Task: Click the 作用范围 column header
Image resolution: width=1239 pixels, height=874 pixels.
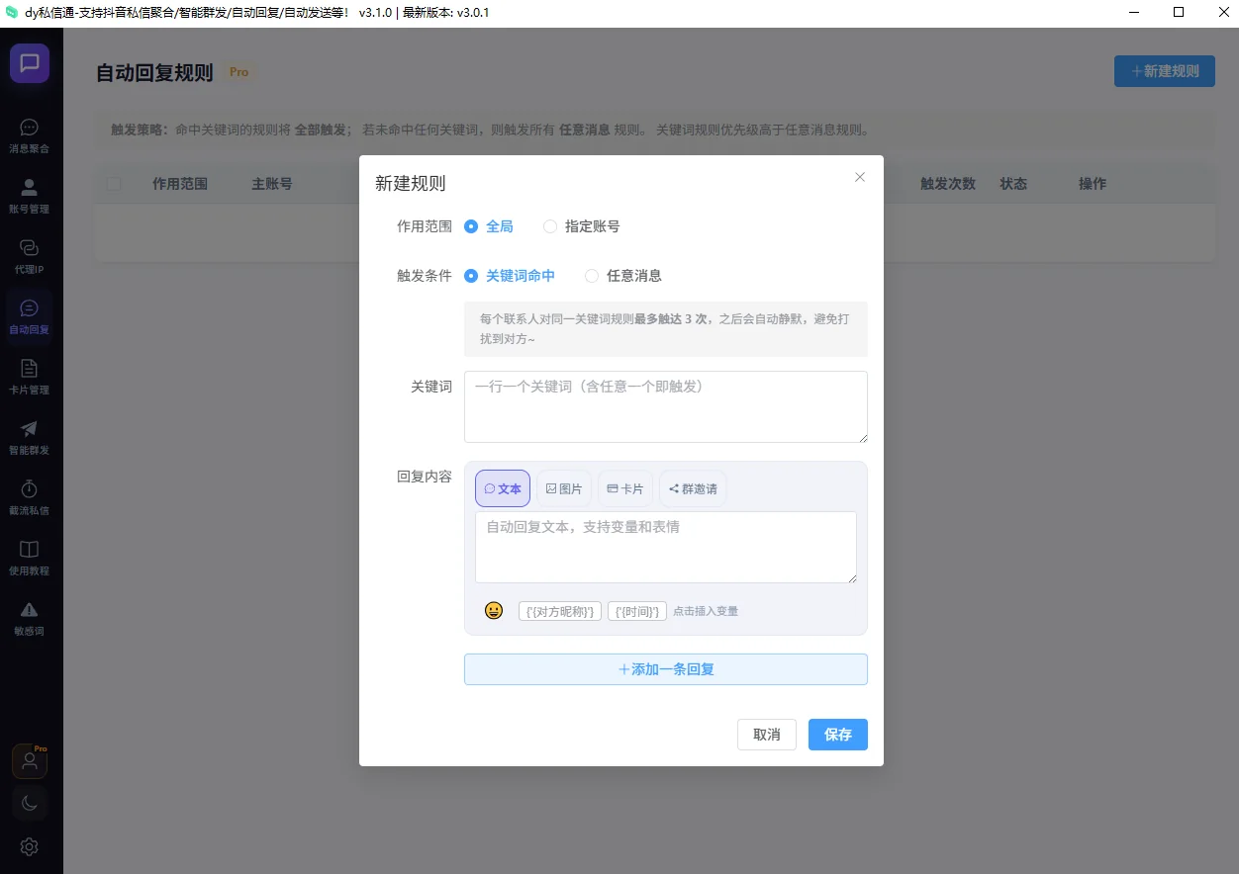Action: coord(180,184)
